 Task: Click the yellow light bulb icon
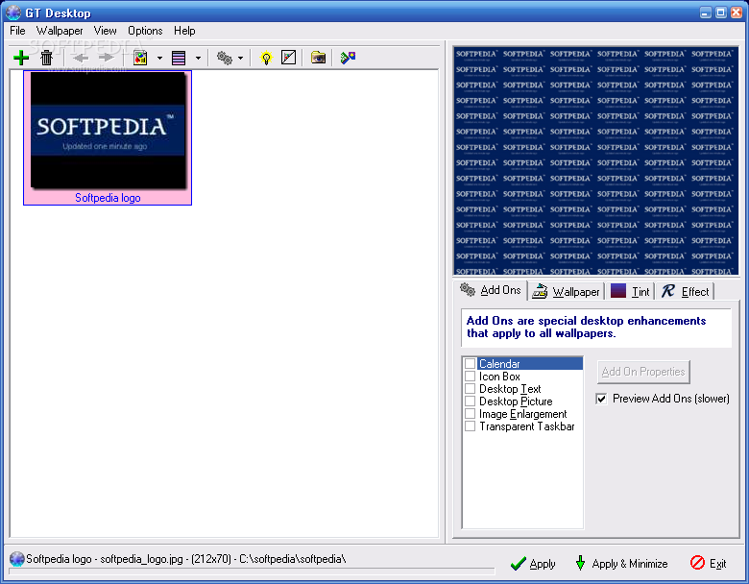click(266, 58)
